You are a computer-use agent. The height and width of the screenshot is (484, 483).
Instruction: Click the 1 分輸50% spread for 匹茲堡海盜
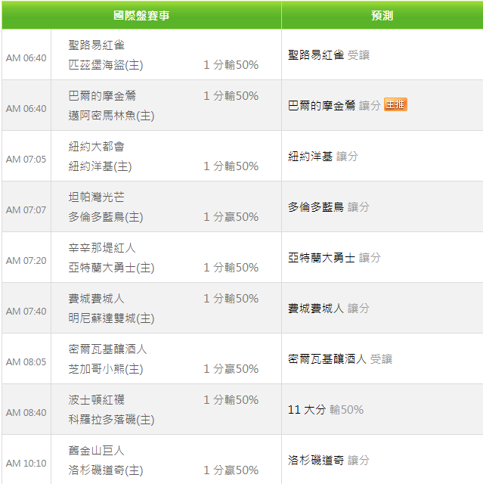pyautogui.click(x=231, y=65)
